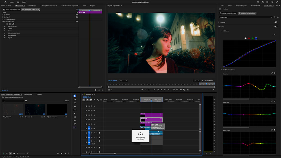This screenshot has height=158, width=281.
Task: Reset the Motion effect parameters
Action: pos(77,15)
